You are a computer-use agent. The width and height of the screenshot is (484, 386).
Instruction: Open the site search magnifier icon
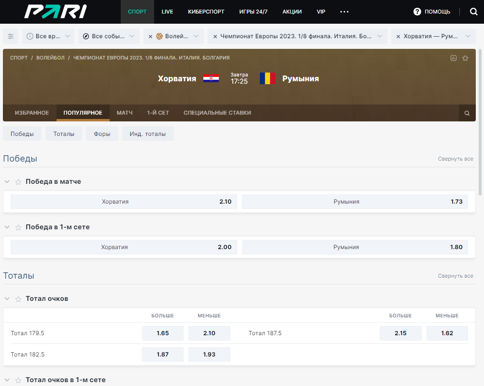(x=473, y=12)
